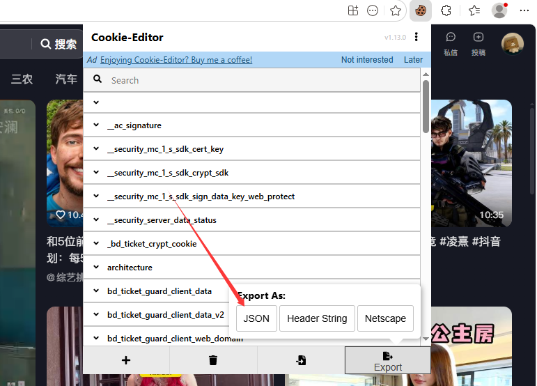Click the 搜索 search button on the page
Screen dimensions: 537x386
[x=59, y=44]
